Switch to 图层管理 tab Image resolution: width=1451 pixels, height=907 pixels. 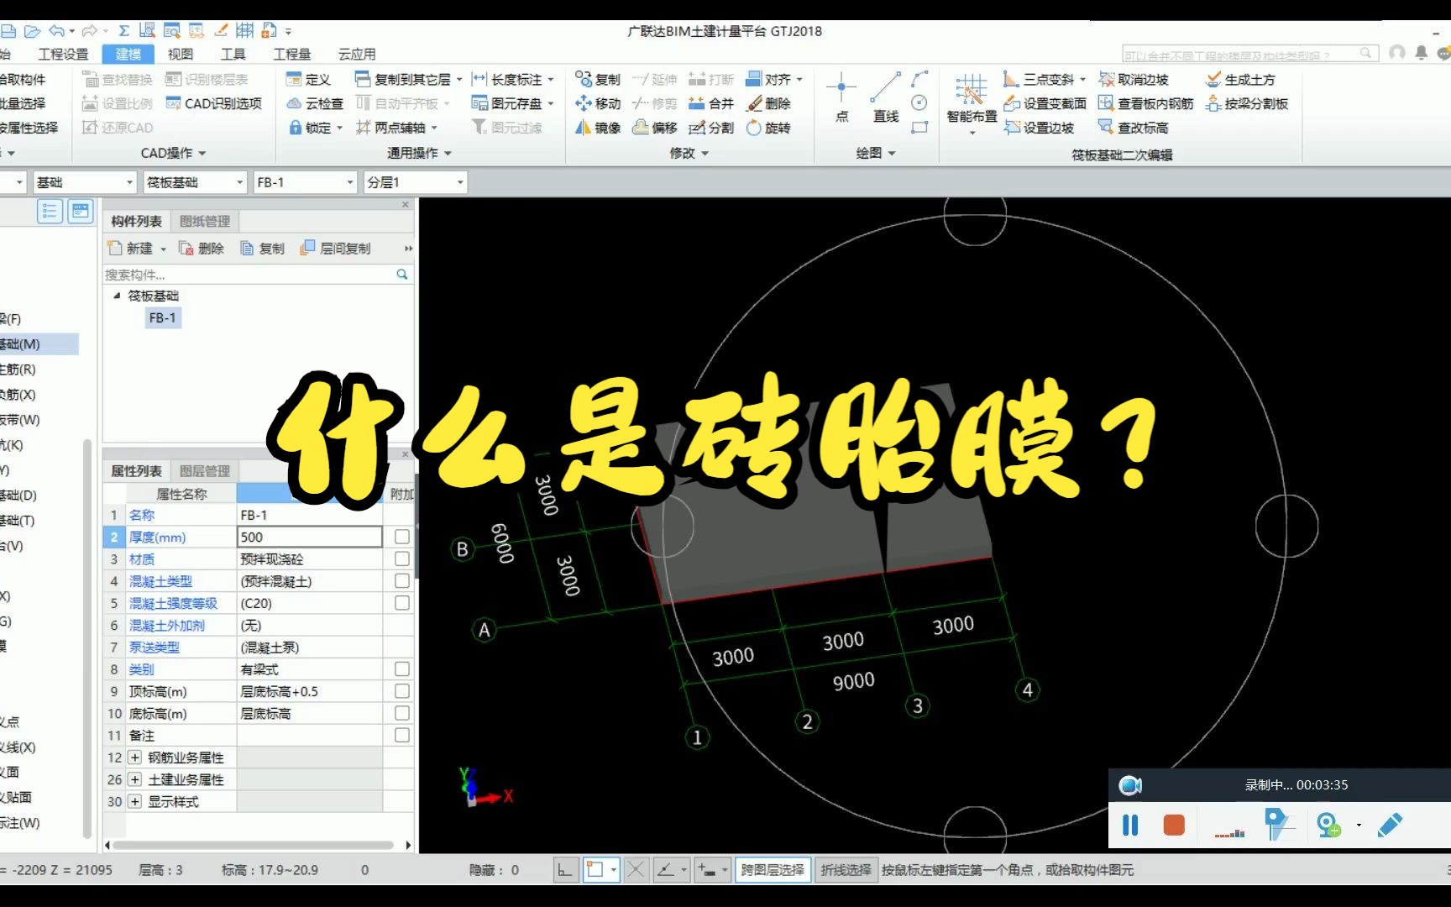tap(205, 471)
